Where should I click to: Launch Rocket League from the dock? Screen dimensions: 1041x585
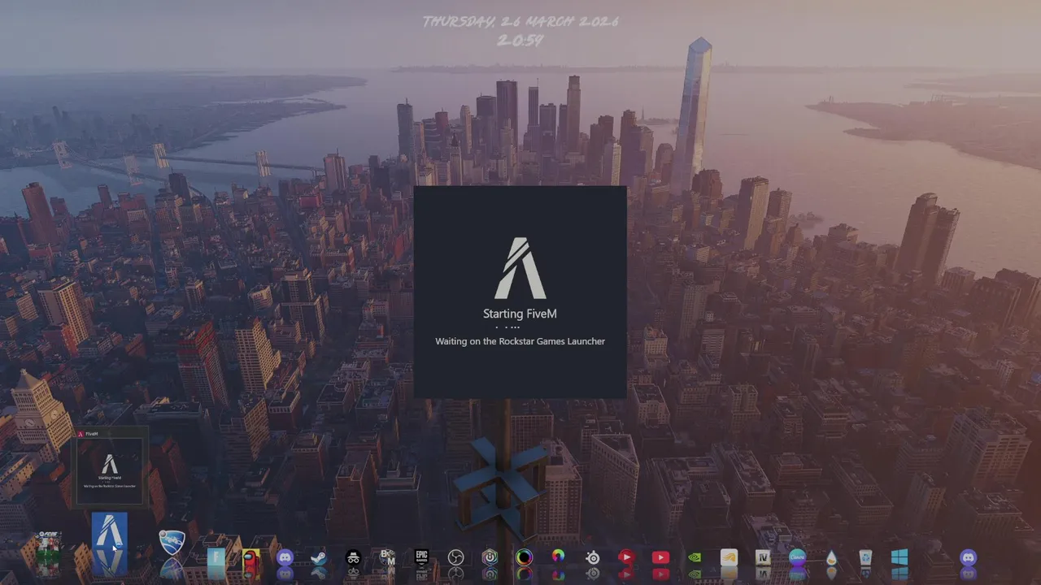click(171, 544)
